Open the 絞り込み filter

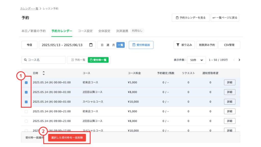tap(184, 45)
